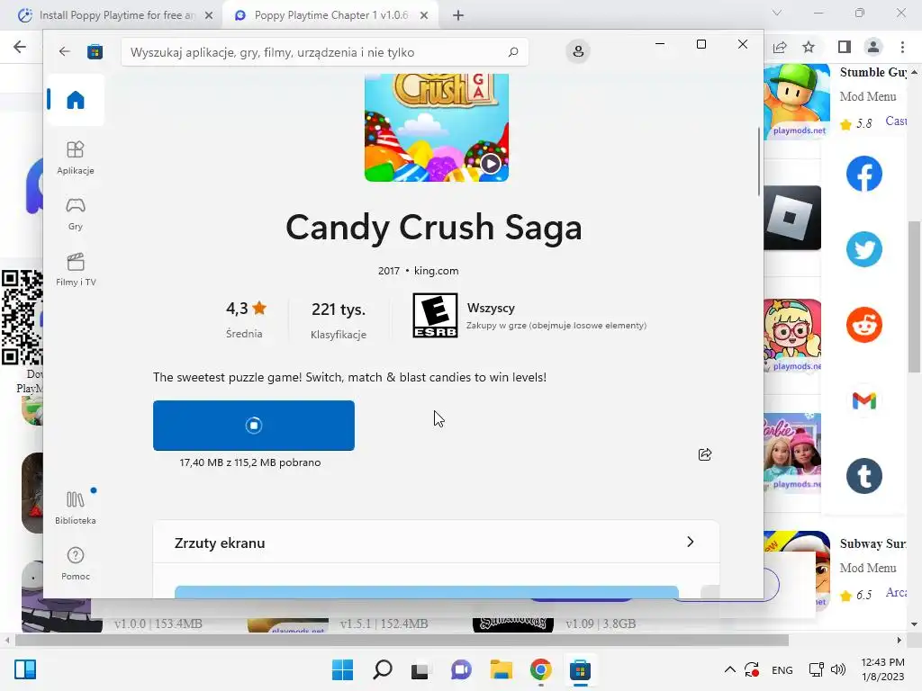Close the Install Poppy Playtime tab
Image resolution: width=922 pixels, height=691 pixels.
pyautogui.click(x=209, y=15)
